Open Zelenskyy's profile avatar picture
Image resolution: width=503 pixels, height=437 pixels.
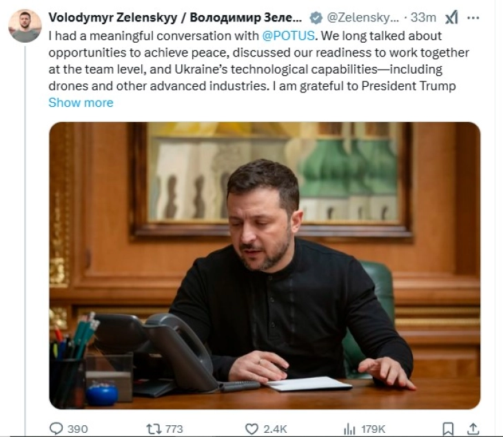[25, 26]
